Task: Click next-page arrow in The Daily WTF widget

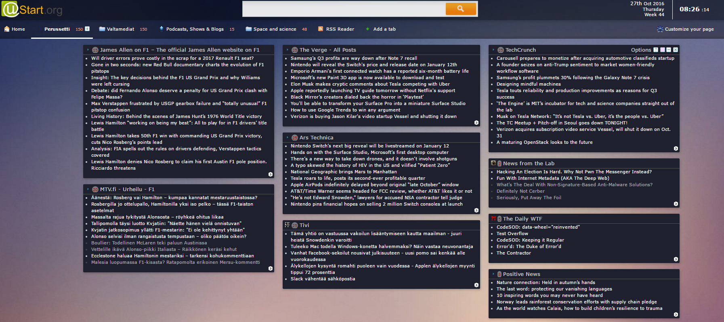Action: click(x=676, y=259)
